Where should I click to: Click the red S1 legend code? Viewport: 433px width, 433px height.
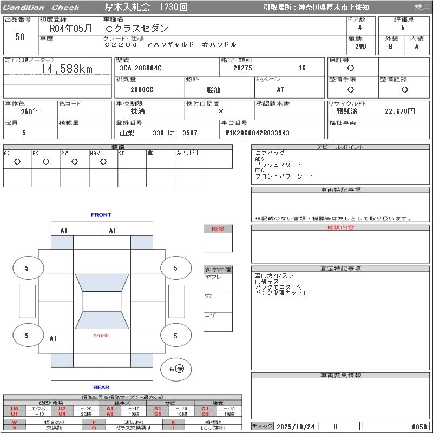click(158, 409)
